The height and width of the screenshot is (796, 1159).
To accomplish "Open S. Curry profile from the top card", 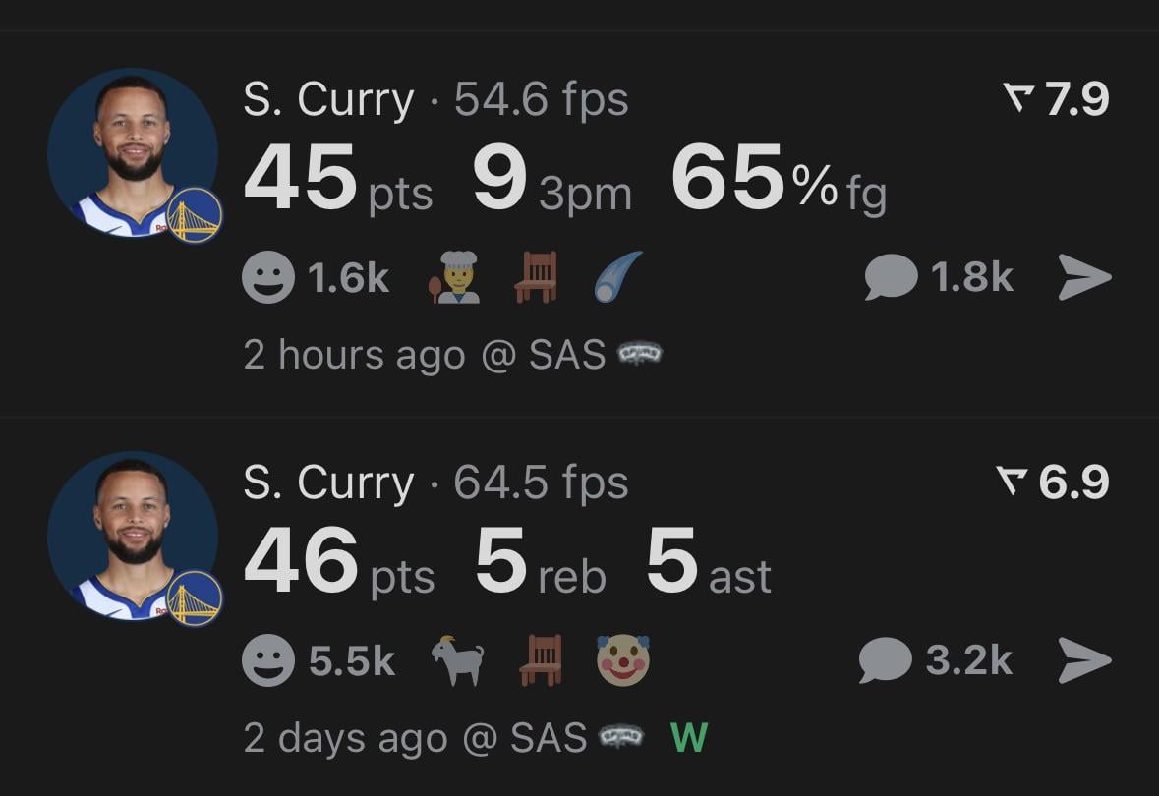I will click(329, 98).
